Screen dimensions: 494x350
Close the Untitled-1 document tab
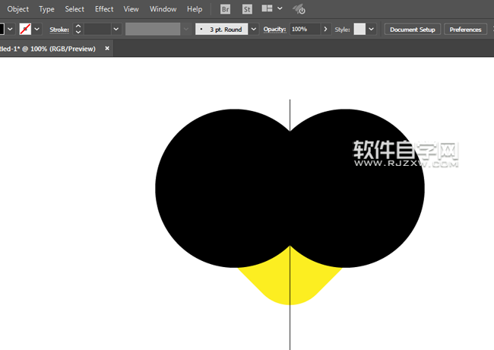(107, 48)
